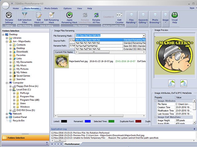The height and width of the screenshot is (147, 197).
Task: Click the MajorGeeksTest.jpg thumbnail
Action: click(62, 61)
